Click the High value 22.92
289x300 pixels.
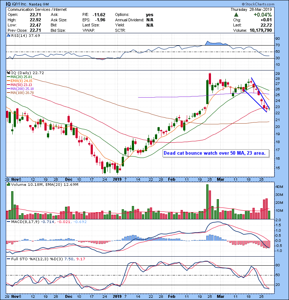[x=35, y=20]
